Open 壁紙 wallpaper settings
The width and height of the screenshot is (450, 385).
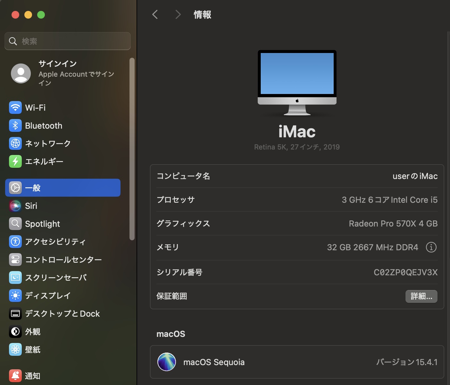point(32,349)
